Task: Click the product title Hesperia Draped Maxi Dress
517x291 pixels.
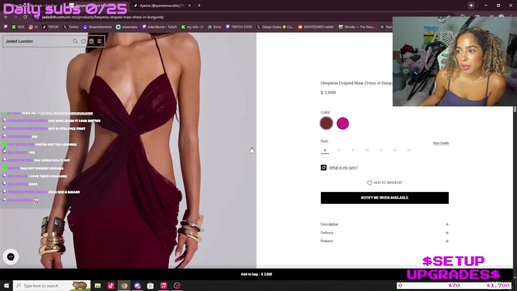Action: click(356, 83)
